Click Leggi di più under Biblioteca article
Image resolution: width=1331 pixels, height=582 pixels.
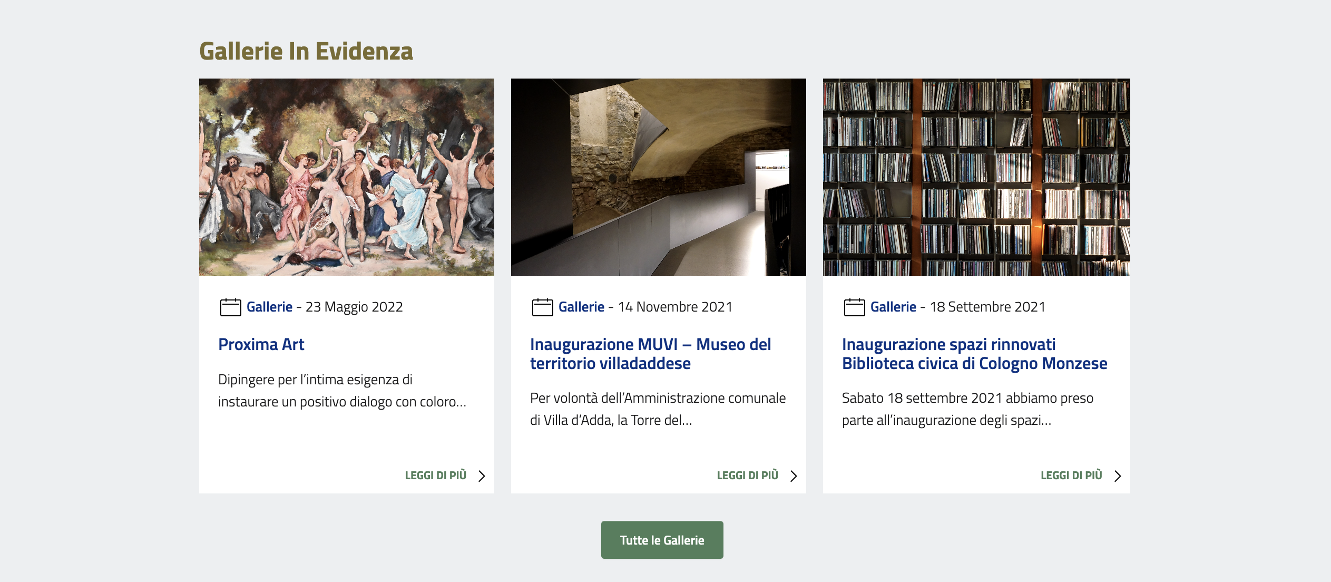point(1071,476)
